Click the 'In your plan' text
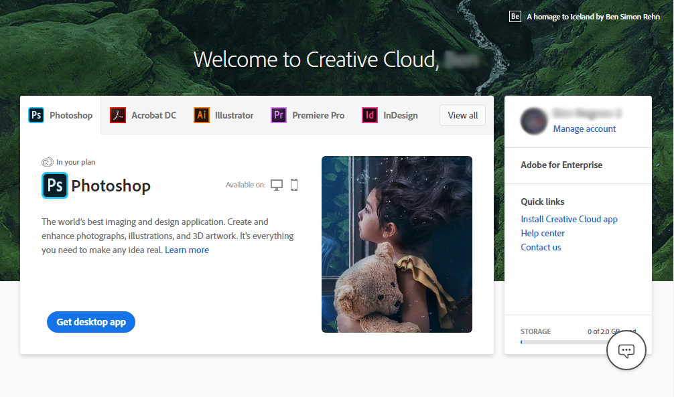This screenshot has height=397, width=674. (x=76, y=162)
